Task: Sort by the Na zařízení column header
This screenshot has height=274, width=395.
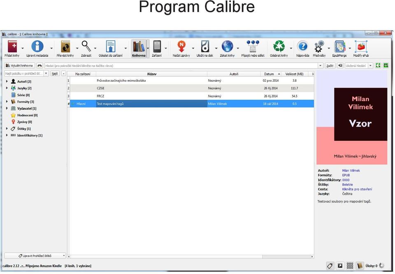Action: click(83, 74)
